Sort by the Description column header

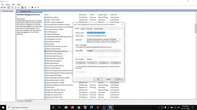[83, 15]
